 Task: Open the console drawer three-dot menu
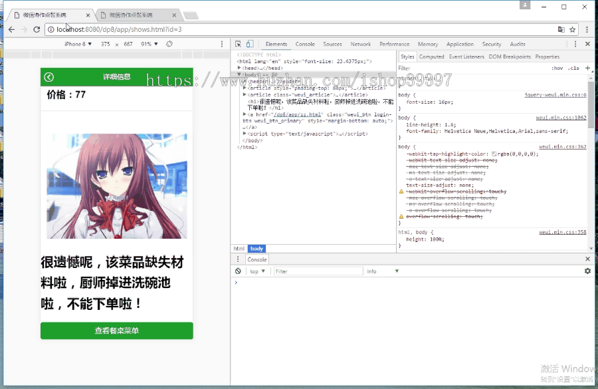(238, 259)
